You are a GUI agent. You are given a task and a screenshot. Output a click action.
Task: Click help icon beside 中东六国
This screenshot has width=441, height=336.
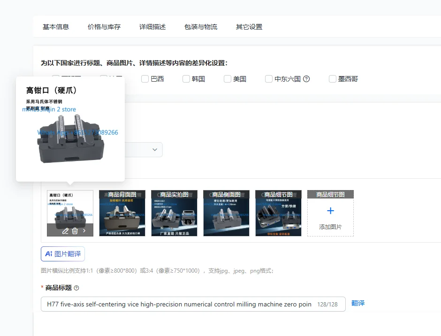click(306, 79)
